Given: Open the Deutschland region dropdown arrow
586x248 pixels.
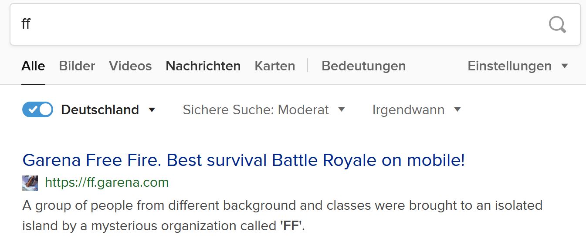Looking at the screenshot, I should (x=152, y=110).
